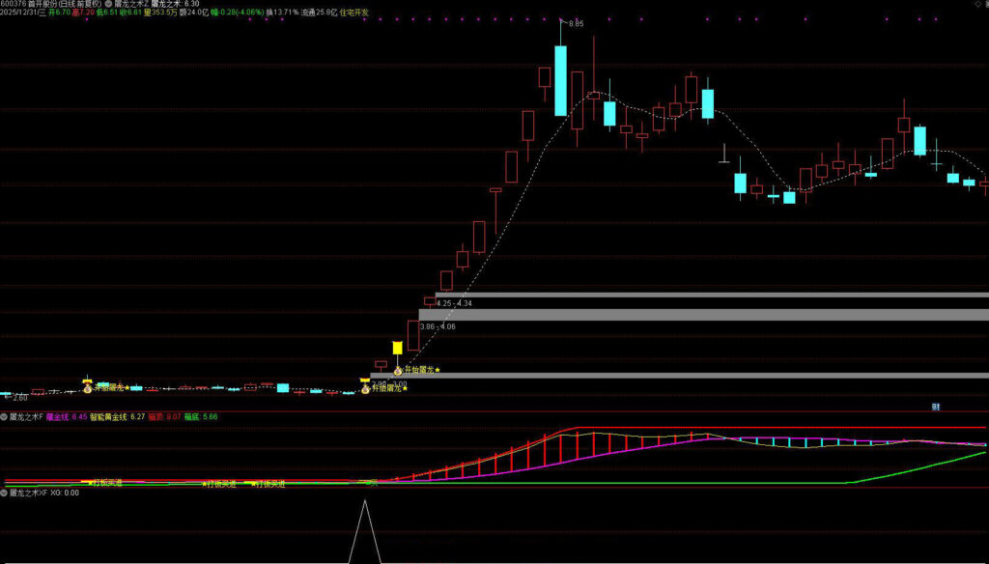
Task: Expand the 屠龙之术F sub-indicator dropdown
Action: click(x=5, y=417)
